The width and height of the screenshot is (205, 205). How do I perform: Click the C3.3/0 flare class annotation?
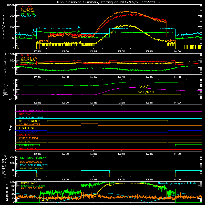144,87
